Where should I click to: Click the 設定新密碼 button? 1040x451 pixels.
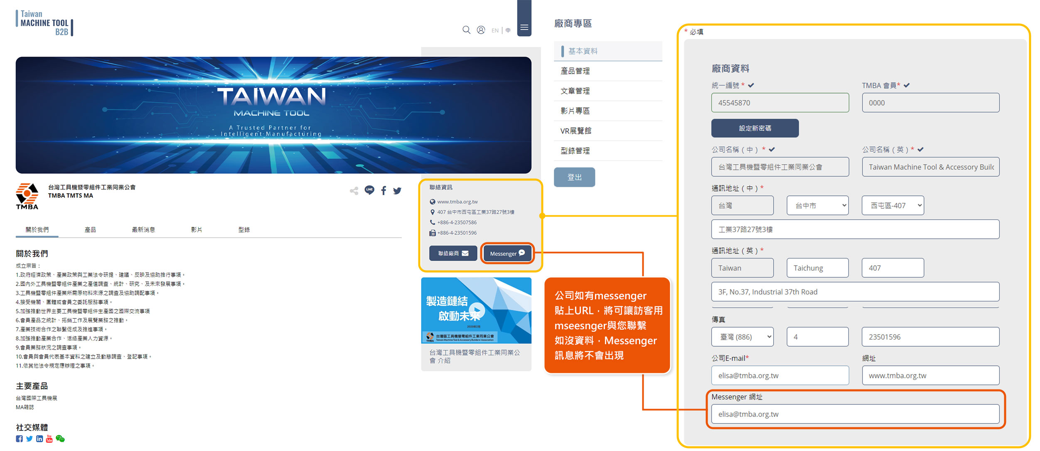click(755, 128)
